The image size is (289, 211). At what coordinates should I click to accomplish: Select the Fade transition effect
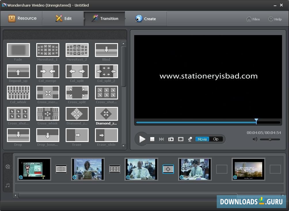18,50
